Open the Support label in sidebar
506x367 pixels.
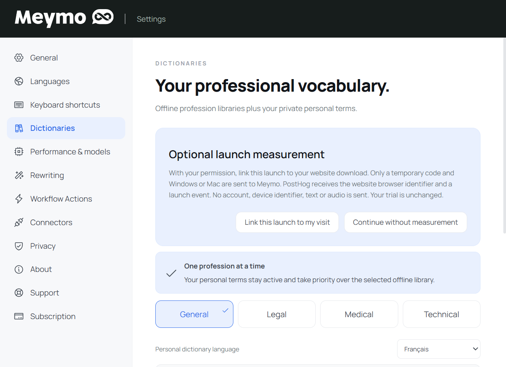pyautogui.click(x=45, y=293)
